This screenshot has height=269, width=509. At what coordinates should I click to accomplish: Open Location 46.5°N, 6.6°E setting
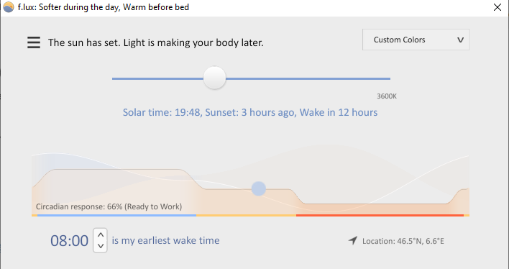(403, 242)
